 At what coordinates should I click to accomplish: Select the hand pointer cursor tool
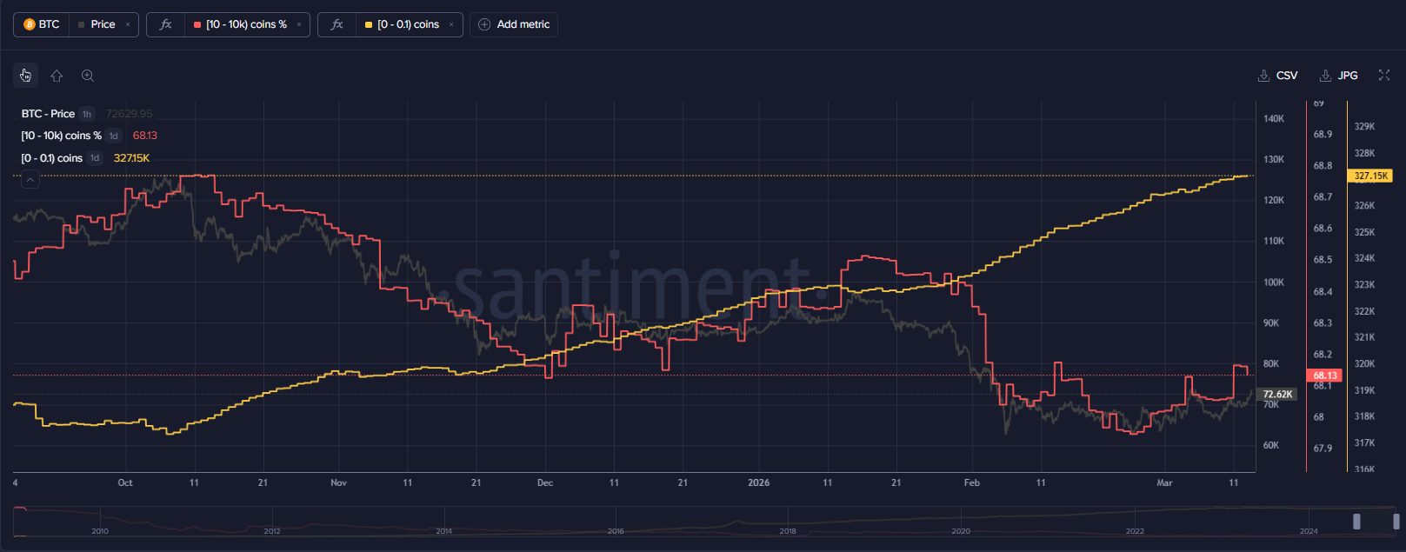click(x=25, y=76)
